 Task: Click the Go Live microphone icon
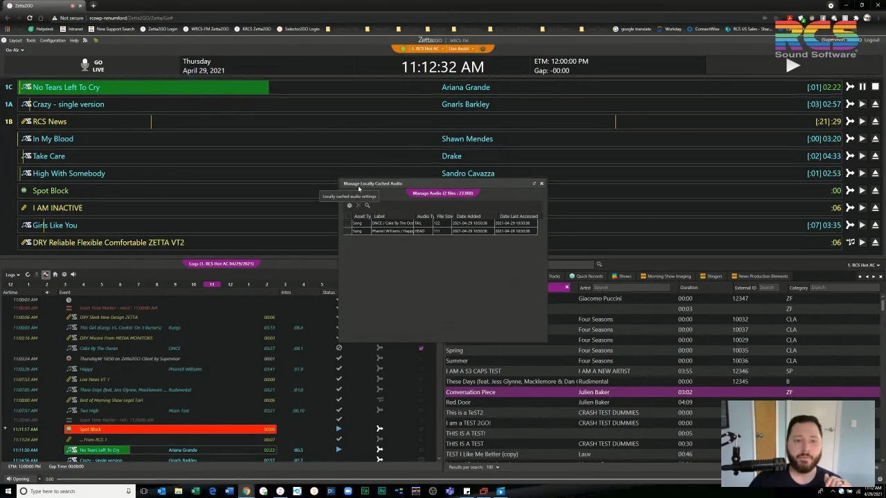pos(85,65)
